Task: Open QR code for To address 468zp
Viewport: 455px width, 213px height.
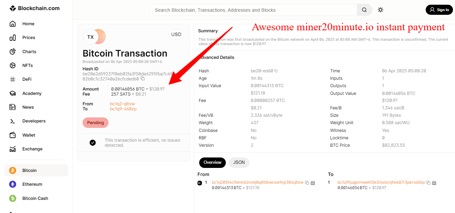Action: (x=434, y=183)
